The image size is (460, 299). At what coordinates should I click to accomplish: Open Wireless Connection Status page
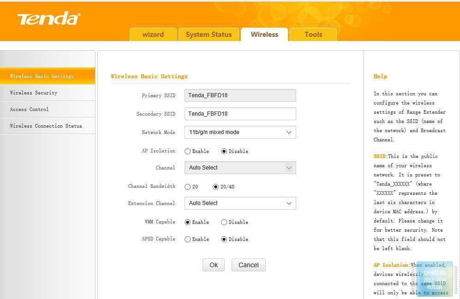click(46, 126)
